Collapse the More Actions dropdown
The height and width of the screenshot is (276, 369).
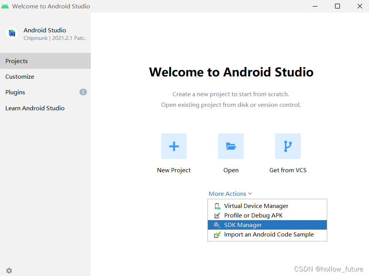coord(230,194)
